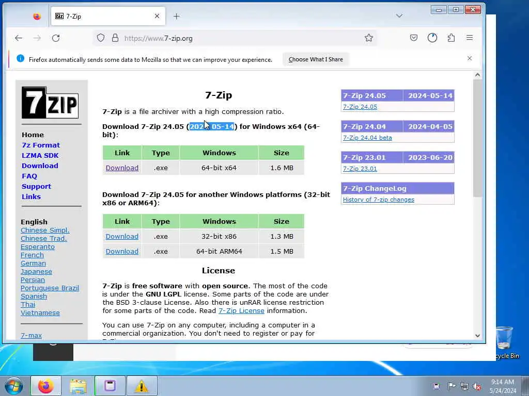Screen dimensions: 529x396
Task: Click the forward navigation arrow
Action: pyautogui.click(x=37, y=38)
